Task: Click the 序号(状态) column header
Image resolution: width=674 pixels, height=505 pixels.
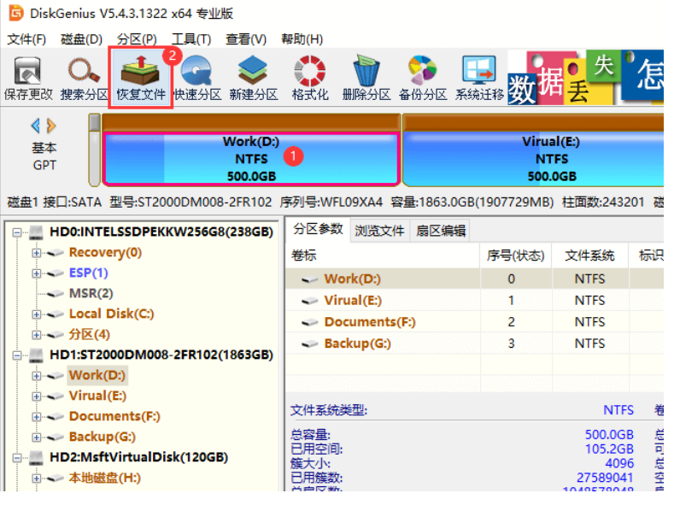Action: click(x=516, y=255)
